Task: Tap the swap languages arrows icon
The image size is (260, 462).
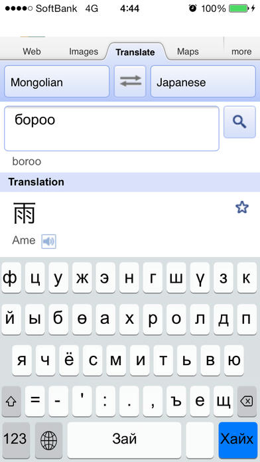Action: pos(130,81)
